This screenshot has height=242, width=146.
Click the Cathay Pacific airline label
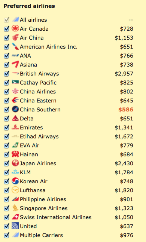click(38, 83)
